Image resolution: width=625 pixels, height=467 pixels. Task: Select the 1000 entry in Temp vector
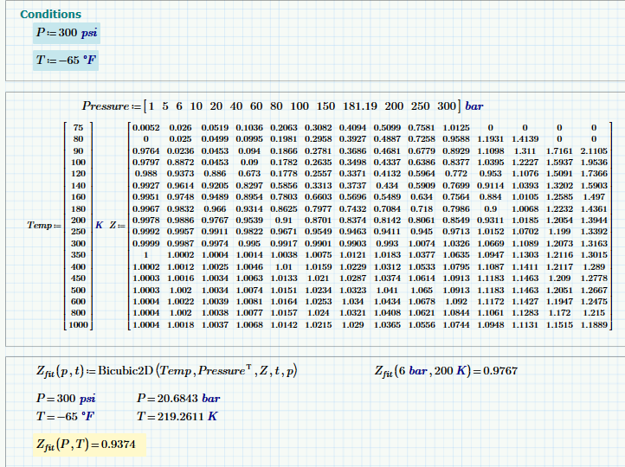click(79, 324)
